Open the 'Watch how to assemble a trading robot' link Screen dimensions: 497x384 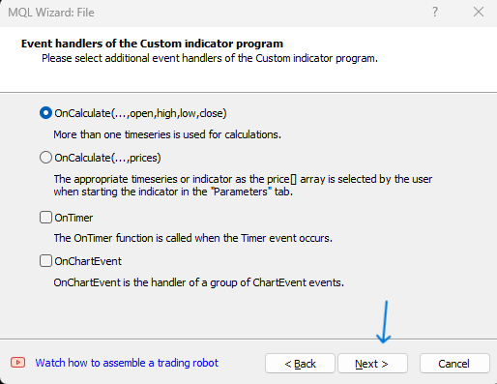(x=127, y=363)
